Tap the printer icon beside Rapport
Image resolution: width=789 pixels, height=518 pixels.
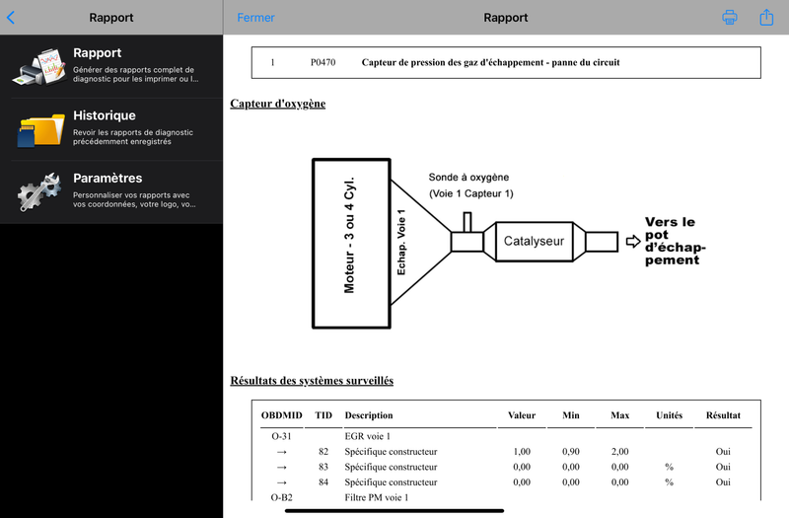(39, 66)
